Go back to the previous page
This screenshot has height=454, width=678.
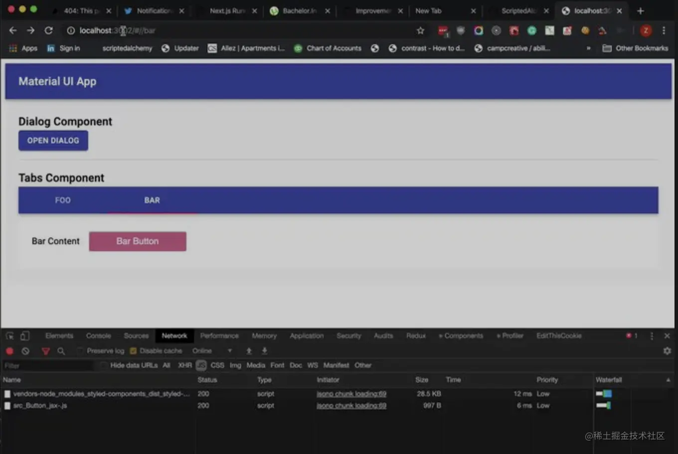[13, 30]
